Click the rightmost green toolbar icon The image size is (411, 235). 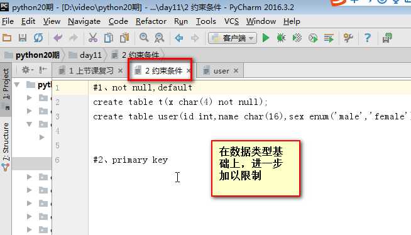tap(387, 38)
